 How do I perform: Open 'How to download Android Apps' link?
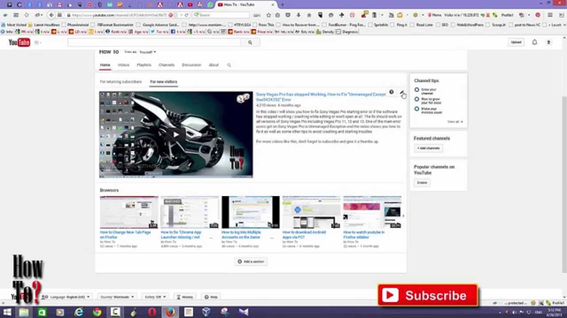point(304,235)
